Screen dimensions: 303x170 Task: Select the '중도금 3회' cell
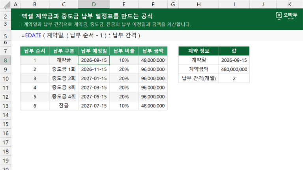pos(64,87)
